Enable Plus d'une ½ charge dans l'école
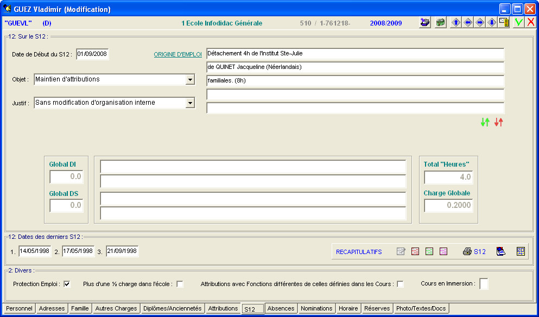 (x=180, y=284)
